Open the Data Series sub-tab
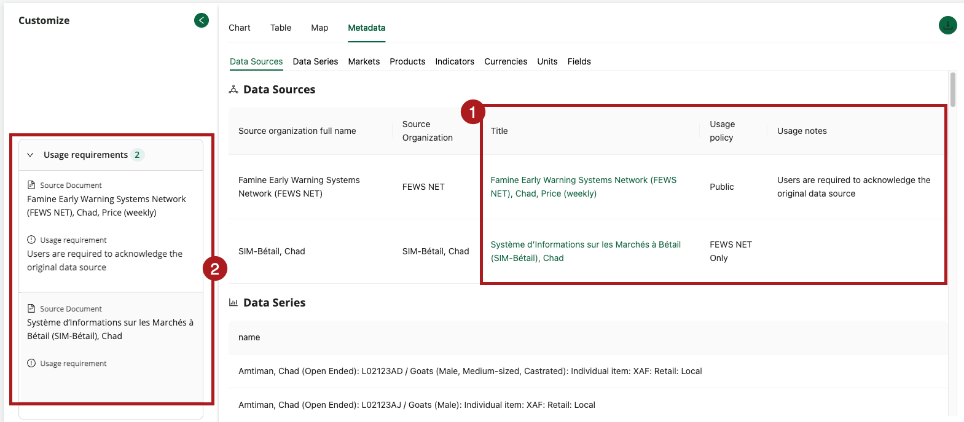Image resolution: width=964 pixels, height=422 pixels. pos(315,61)
